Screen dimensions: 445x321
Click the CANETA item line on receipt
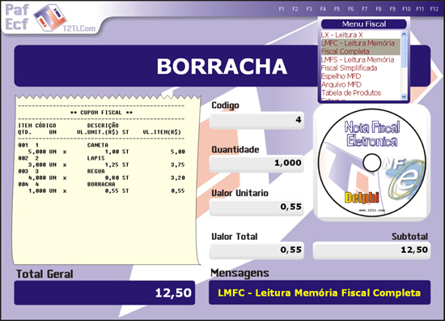coord(102,148)
